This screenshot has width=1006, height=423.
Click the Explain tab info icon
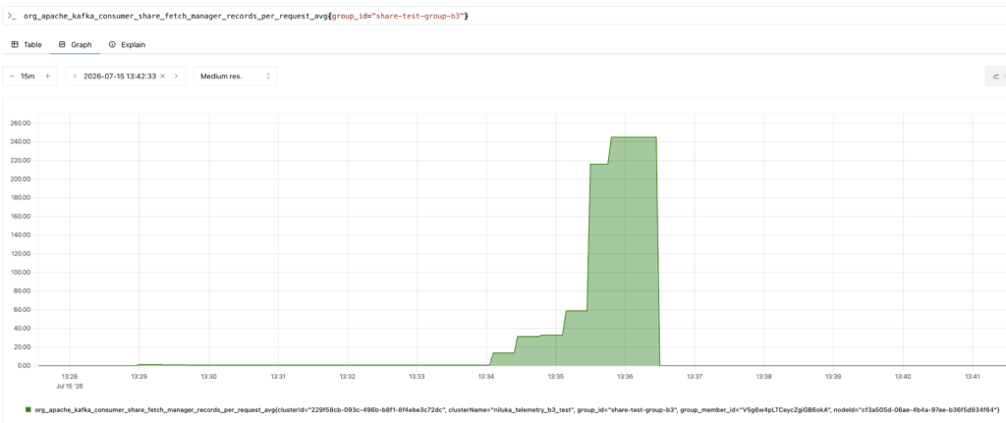click(112, 45)
